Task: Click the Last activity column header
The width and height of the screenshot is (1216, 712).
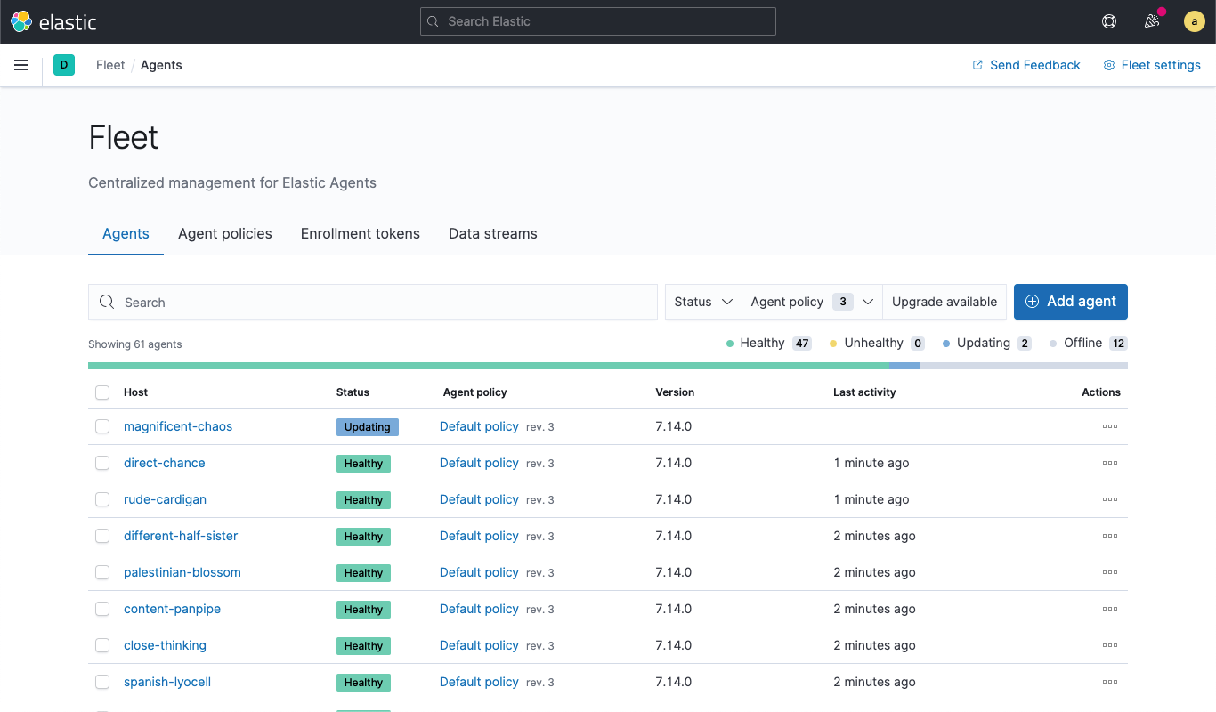Action: [864, 392]
